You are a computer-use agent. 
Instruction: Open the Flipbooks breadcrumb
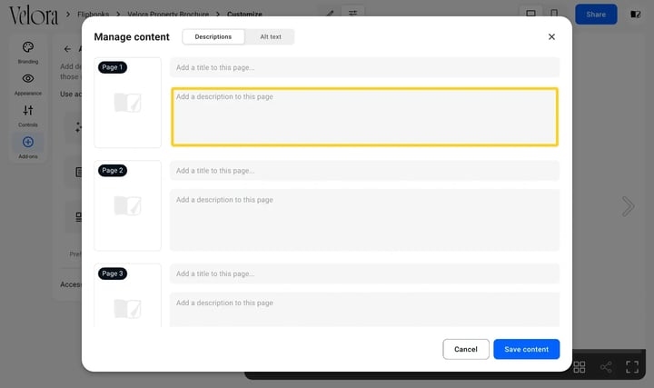[93, 15]
